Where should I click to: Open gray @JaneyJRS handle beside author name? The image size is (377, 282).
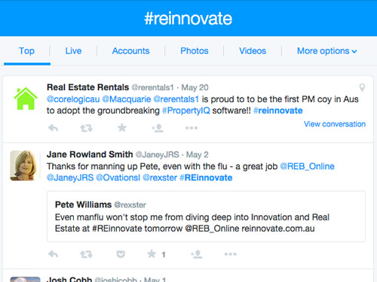[x=158, y=155]
